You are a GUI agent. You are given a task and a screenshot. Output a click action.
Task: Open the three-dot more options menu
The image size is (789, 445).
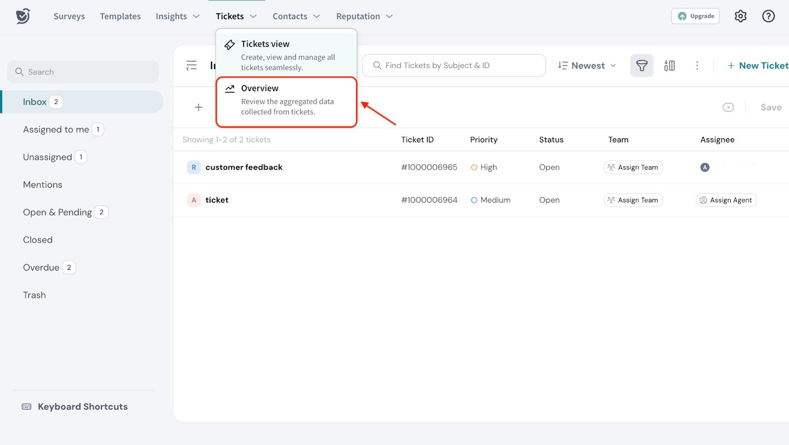(x=697, y=66)
